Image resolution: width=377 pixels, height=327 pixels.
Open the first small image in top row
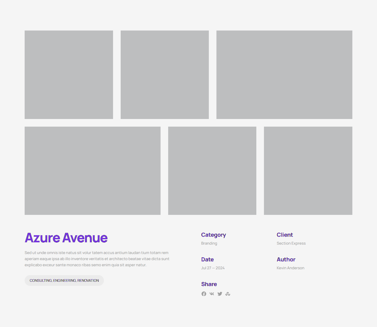tap(69, 75)
